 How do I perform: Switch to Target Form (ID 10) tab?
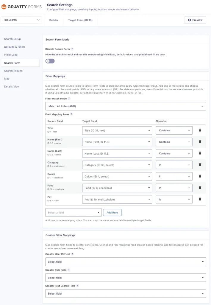(80, 20)
